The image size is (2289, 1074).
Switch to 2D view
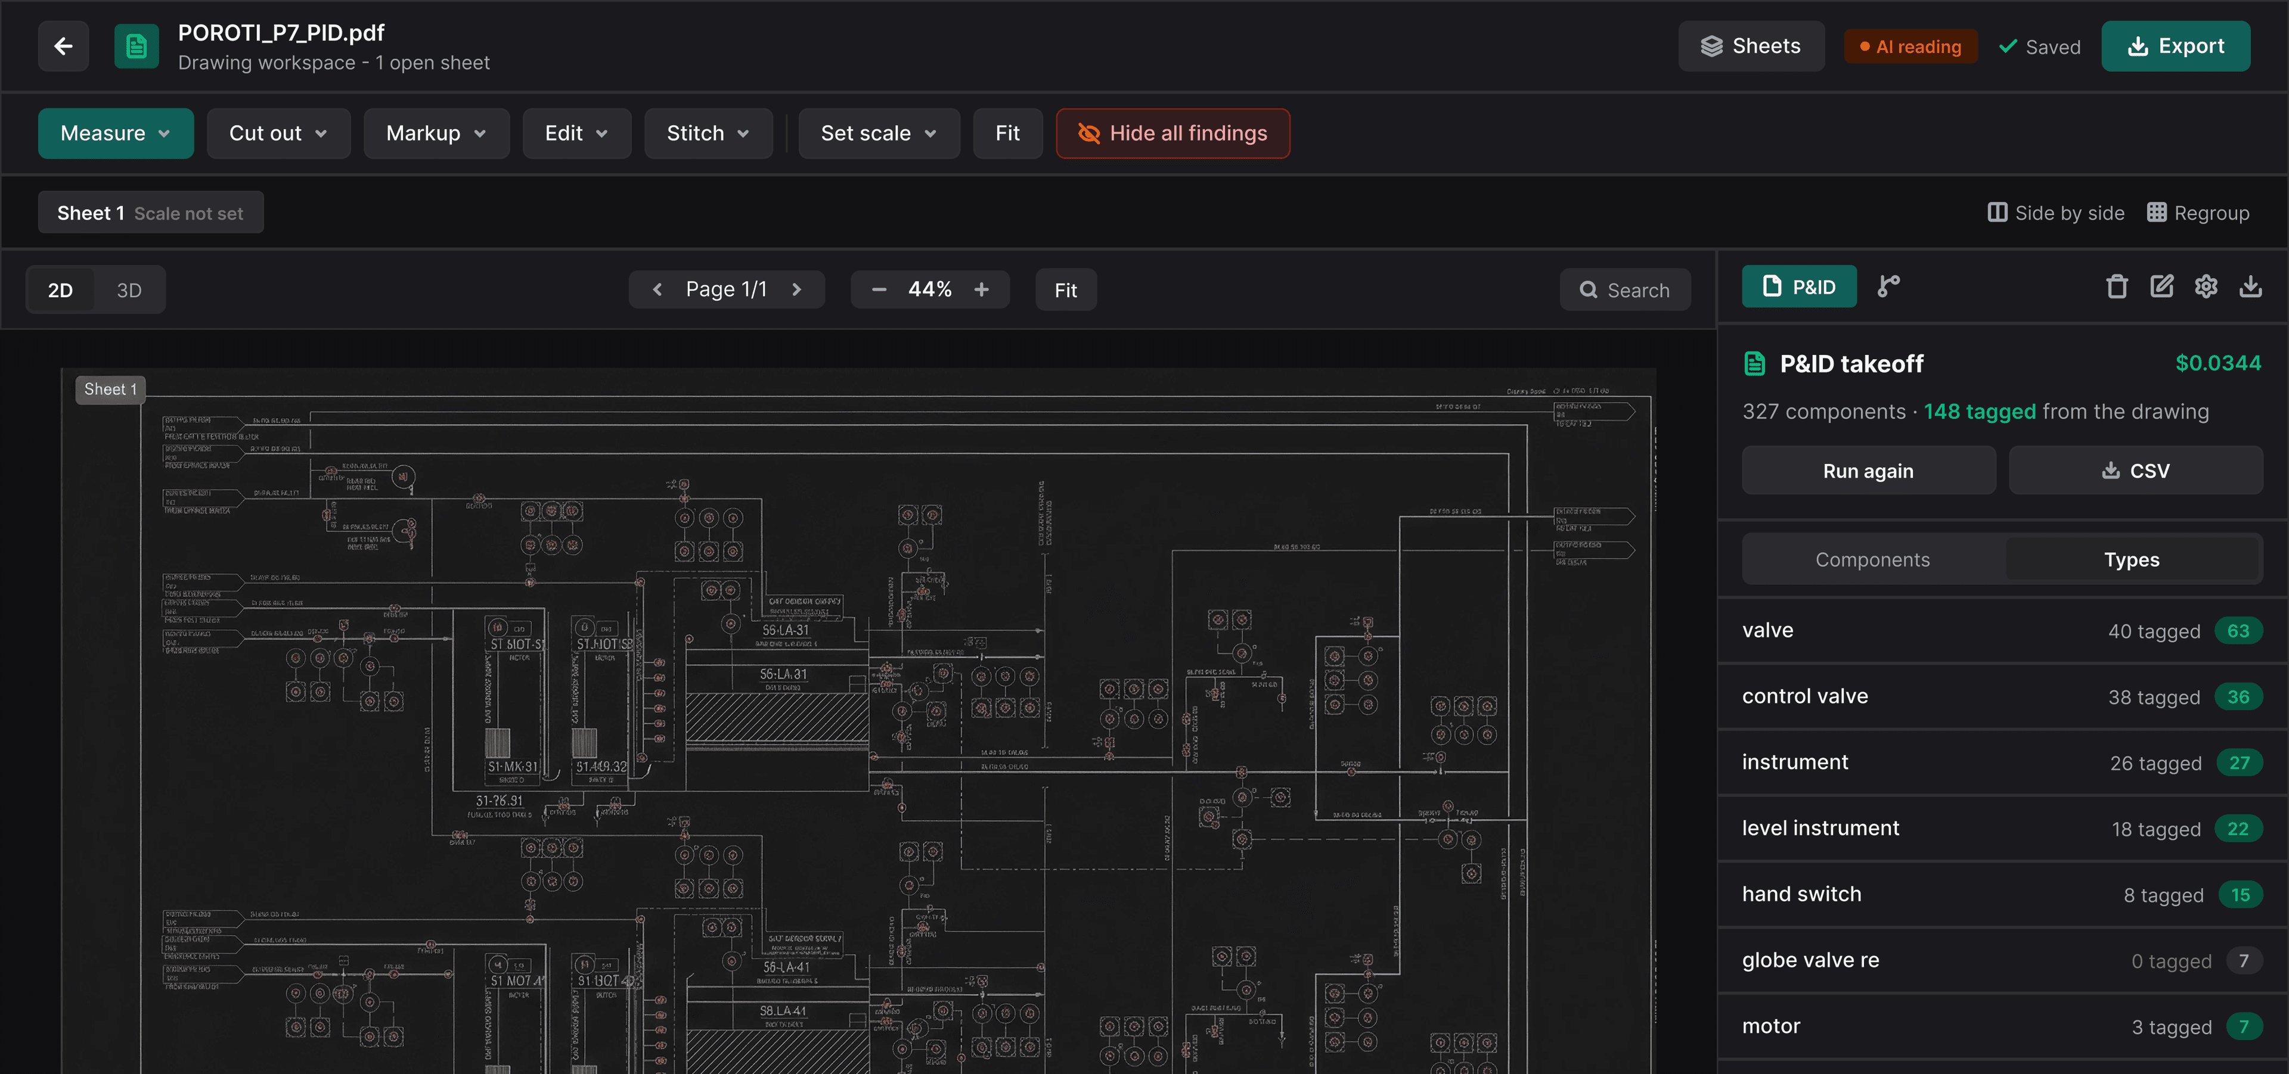(60, 290)
